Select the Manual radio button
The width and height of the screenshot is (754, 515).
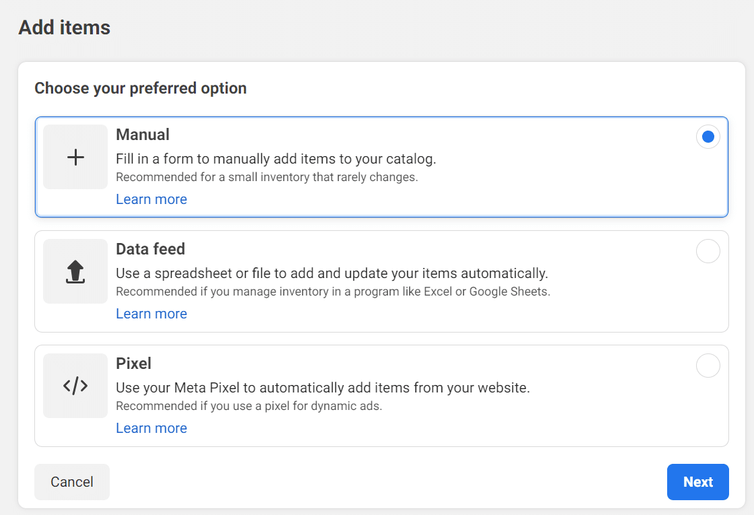[x=708, y=137]
